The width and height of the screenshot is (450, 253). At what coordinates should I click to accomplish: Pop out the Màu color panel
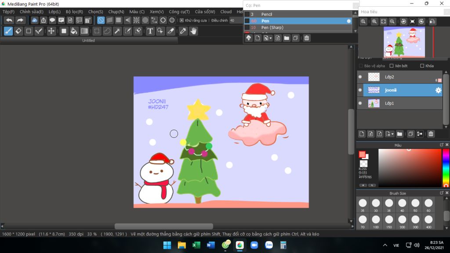coord(442,145)
